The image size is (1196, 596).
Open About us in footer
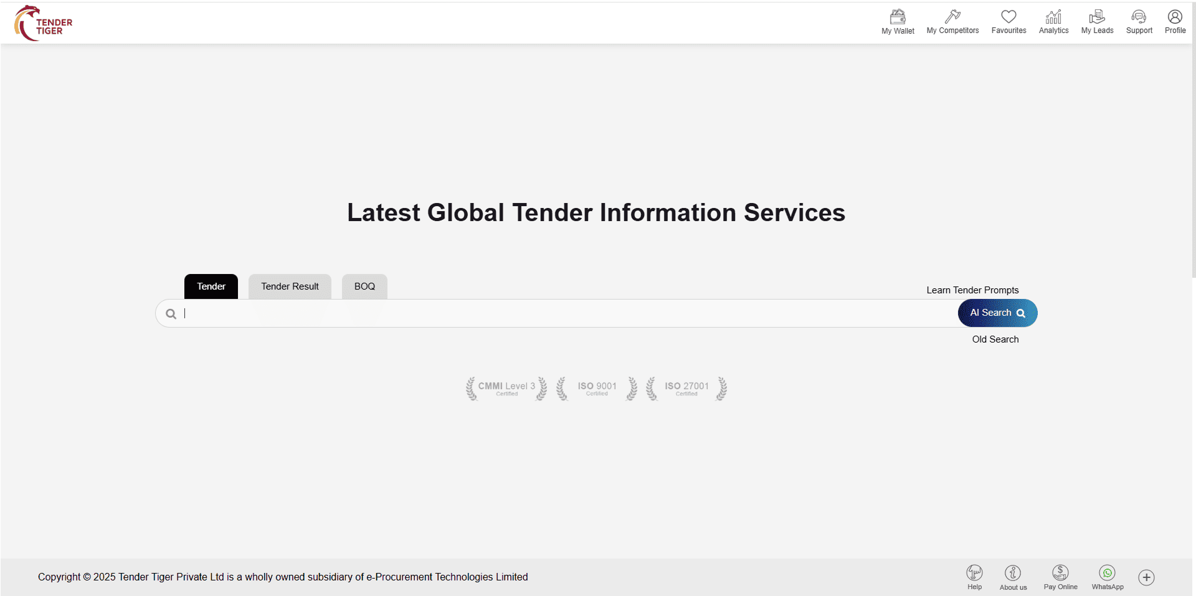pos(1013,573)
